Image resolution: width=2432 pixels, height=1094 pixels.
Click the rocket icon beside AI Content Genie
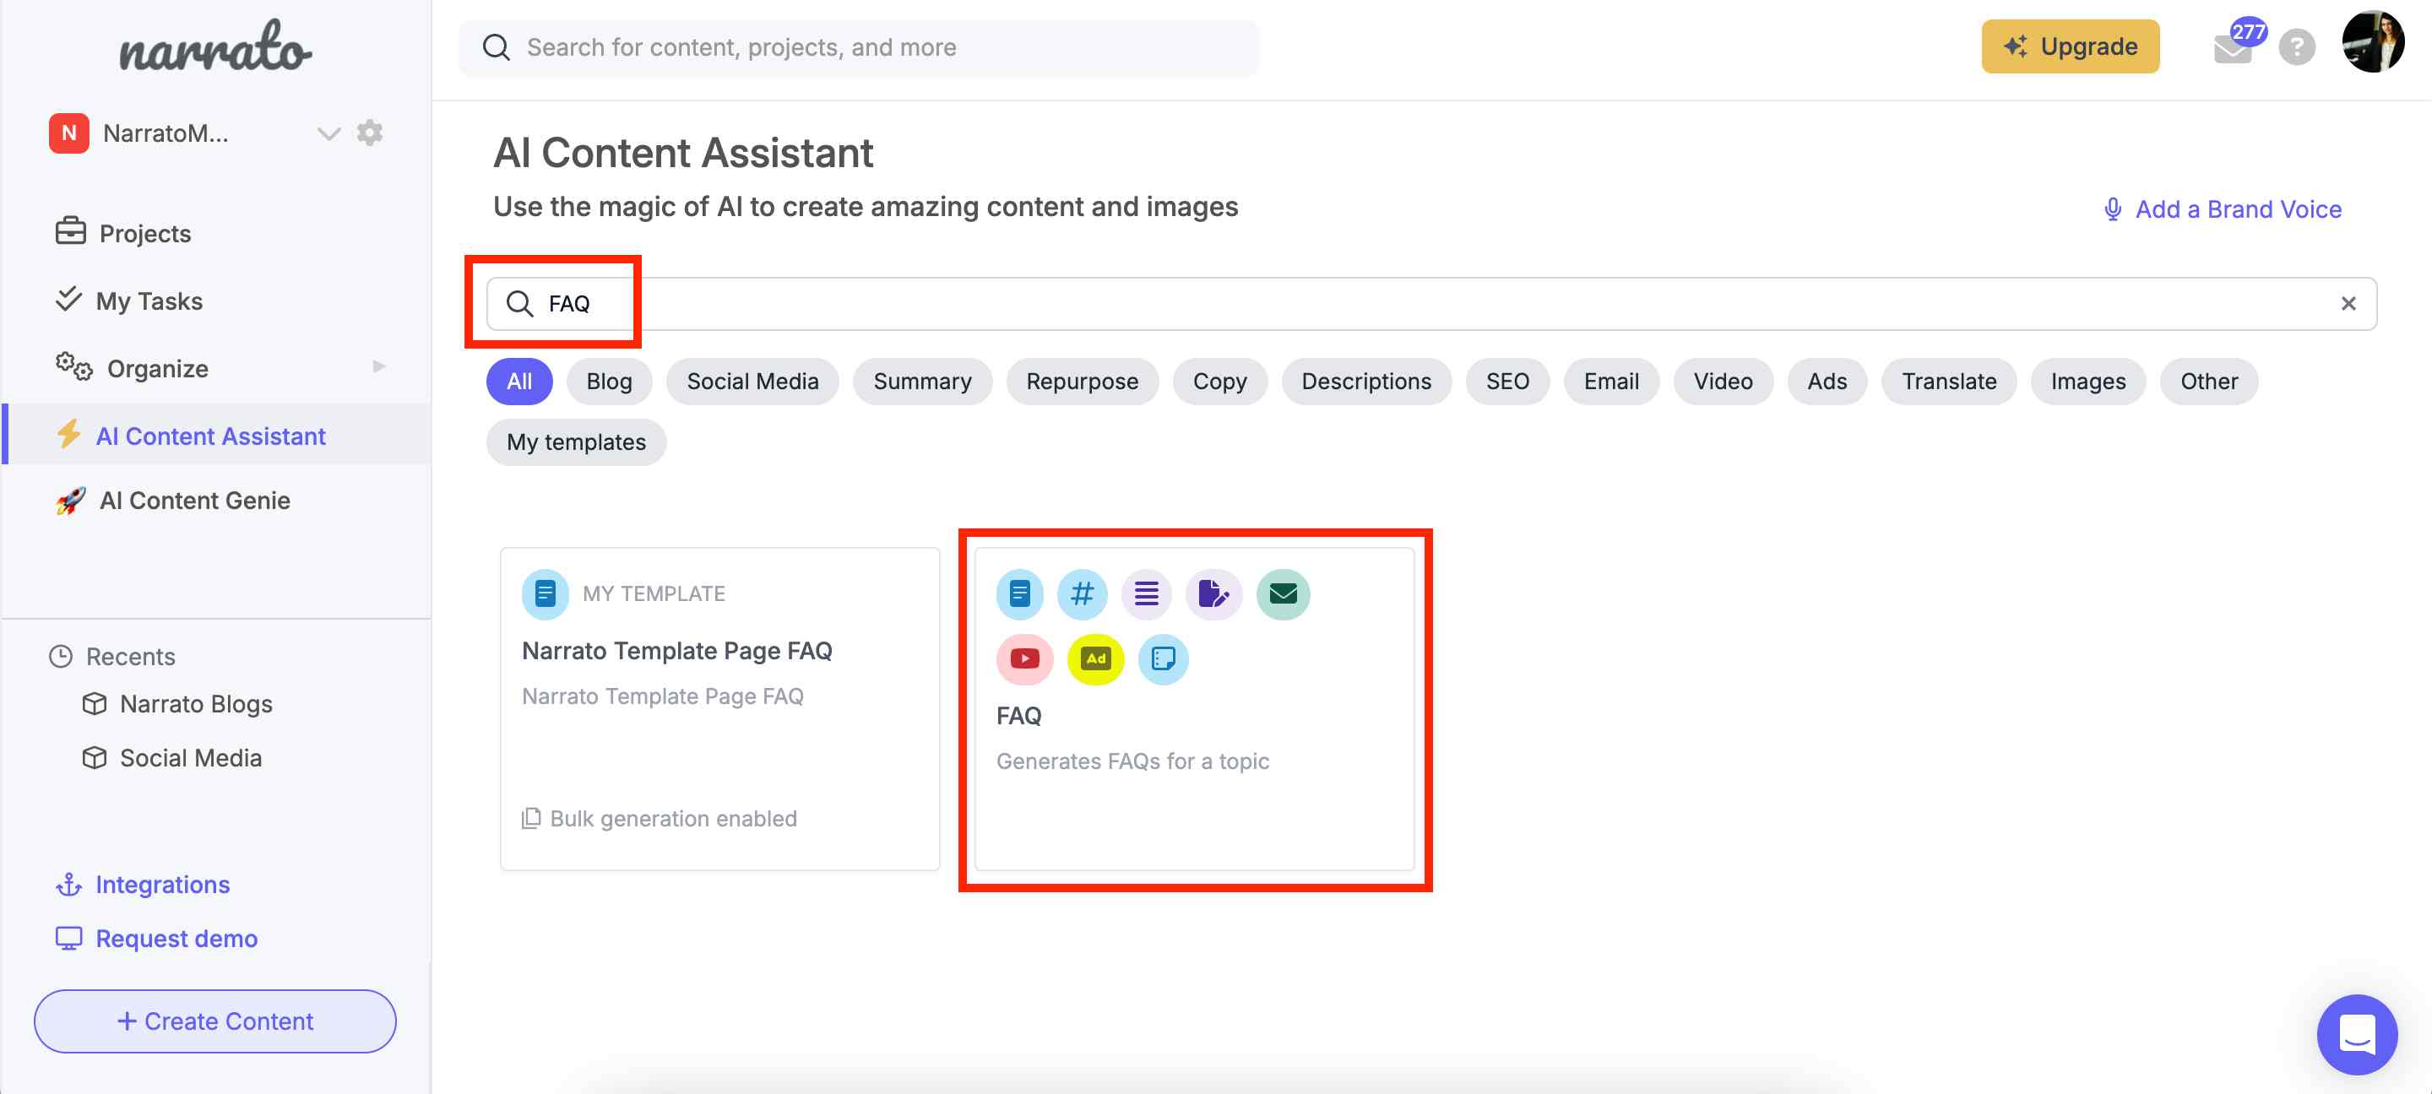click(71, 501)
